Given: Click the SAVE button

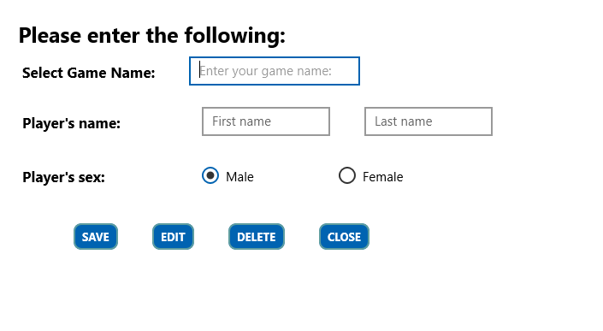Looking at the screenshot, I should coord(96,236).
